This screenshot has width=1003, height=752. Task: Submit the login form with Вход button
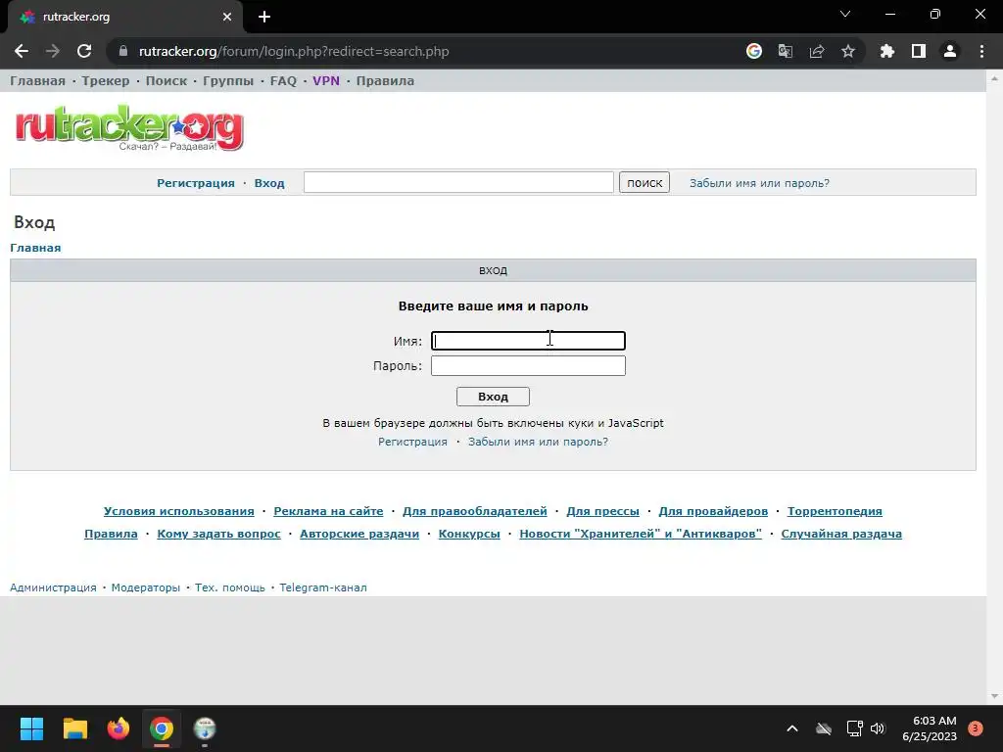[x=494, y=397]
